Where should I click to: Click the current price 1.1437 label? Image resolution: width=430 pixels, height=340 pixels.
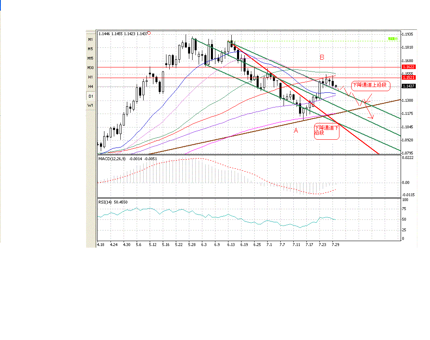pos(409,86)
